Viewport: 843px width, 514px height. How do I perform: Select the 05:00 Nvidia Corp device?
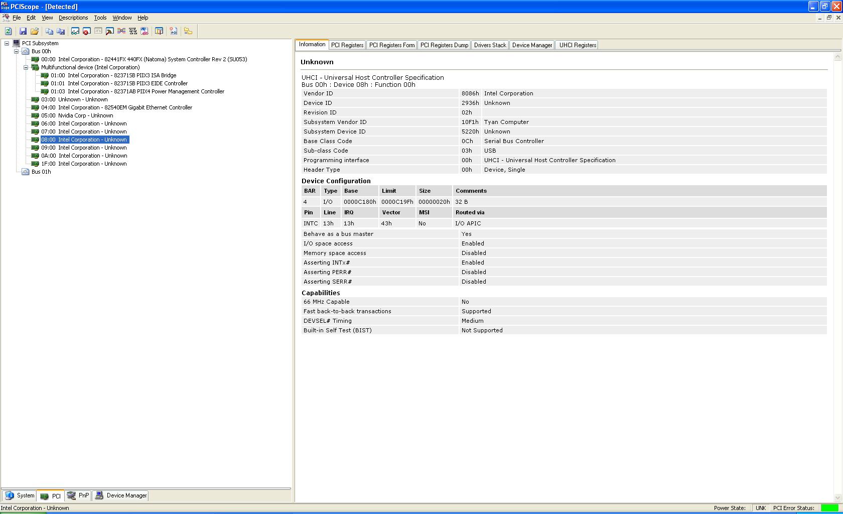pos(85,115)
